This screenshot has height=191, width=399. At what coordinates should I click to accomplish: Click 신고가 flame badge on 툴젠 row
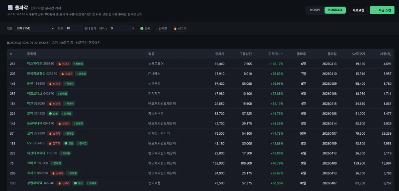pyautogui.click(x=55, y=84)
